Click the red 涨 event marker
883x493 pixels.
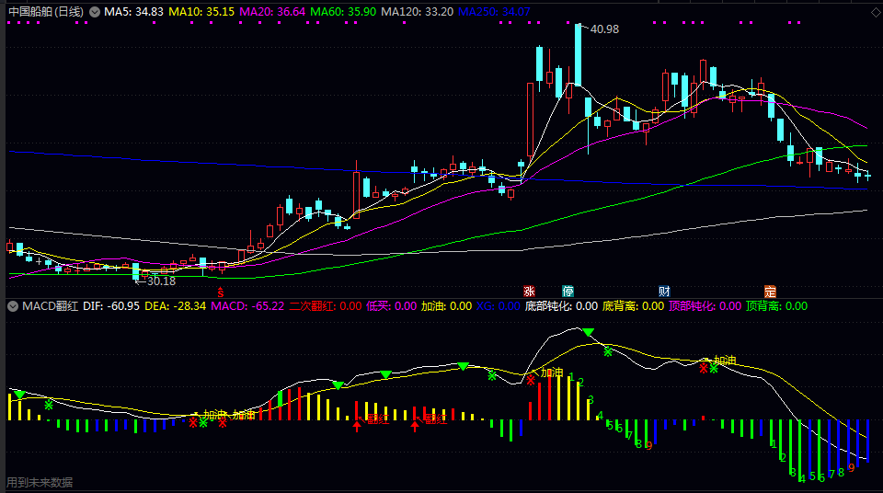coord(529,291)
